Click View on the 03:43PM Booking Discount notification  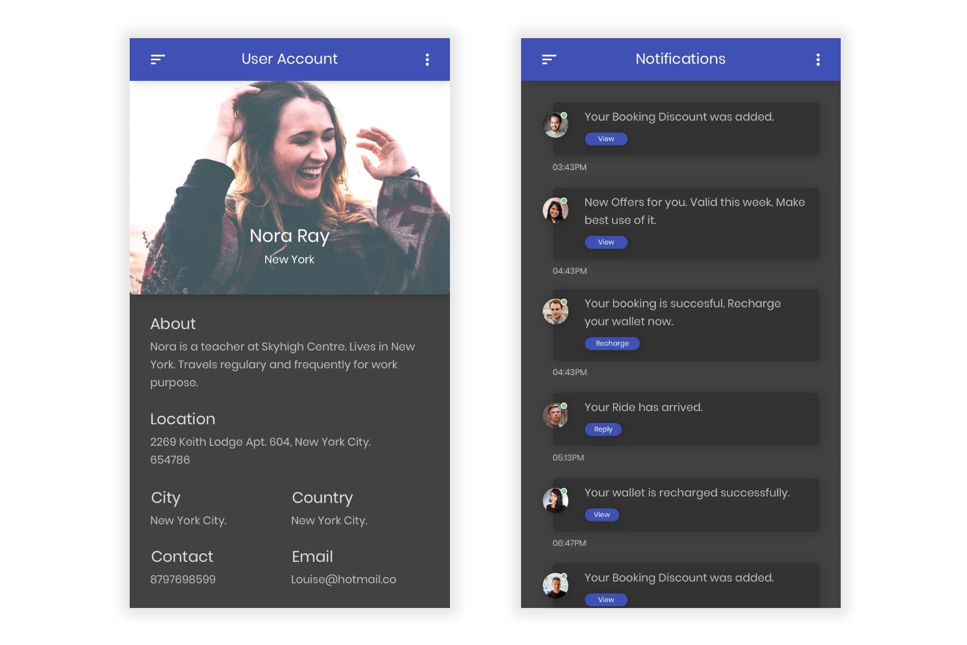(x=606, y=139)
